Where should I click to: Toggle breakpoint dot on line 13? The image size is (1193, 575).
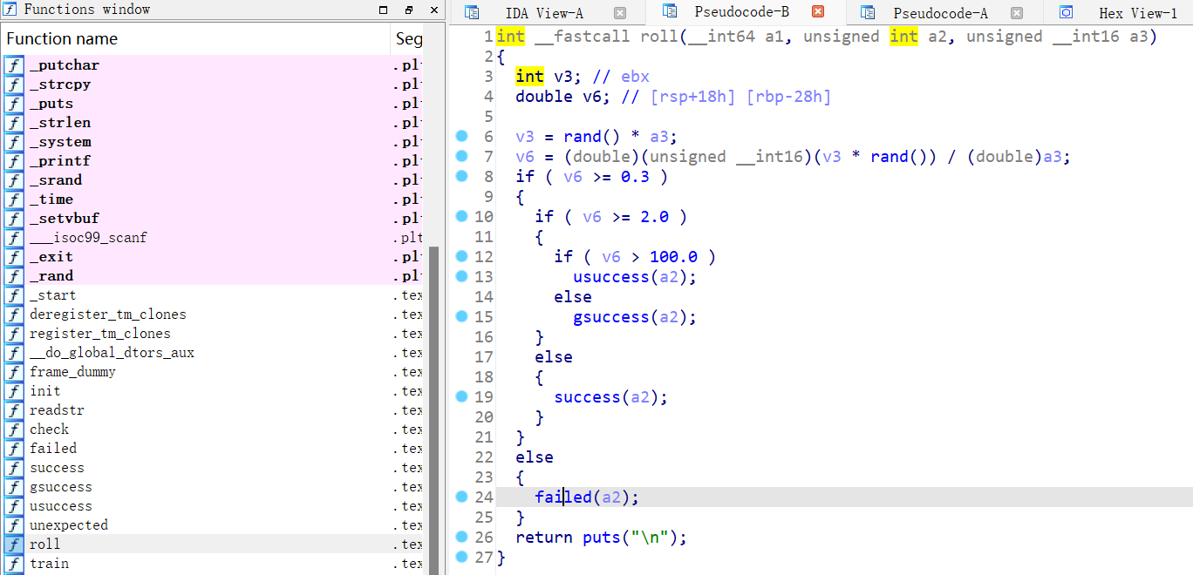(461, 276)
